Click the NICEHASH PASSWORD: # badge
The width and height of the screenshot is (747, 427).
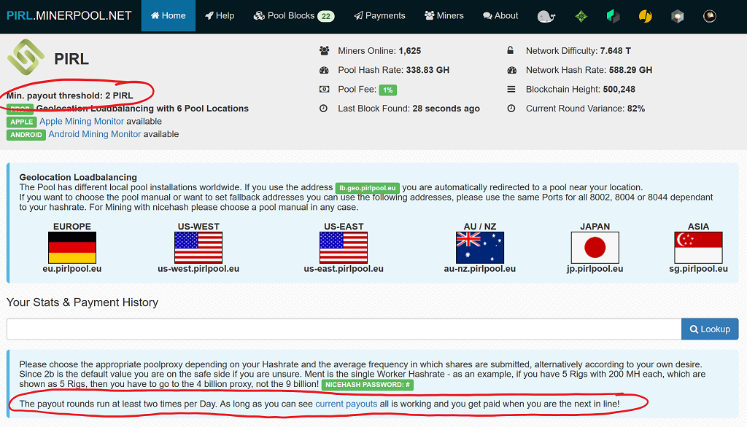368,385
